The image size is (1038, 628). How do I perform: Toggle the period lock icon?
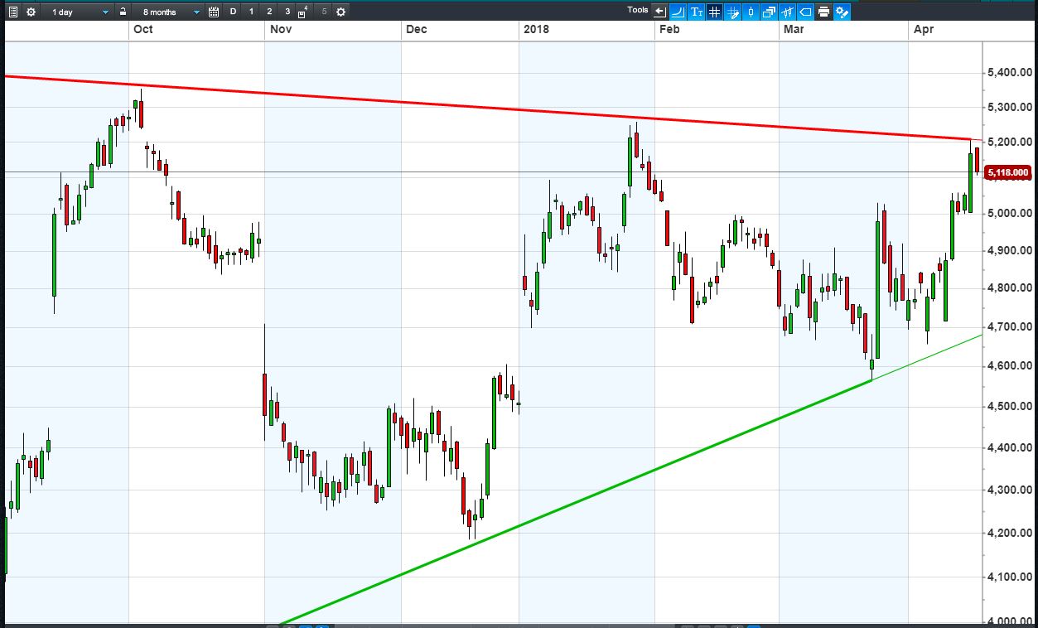pyautogui.click(x=123, y=12)
